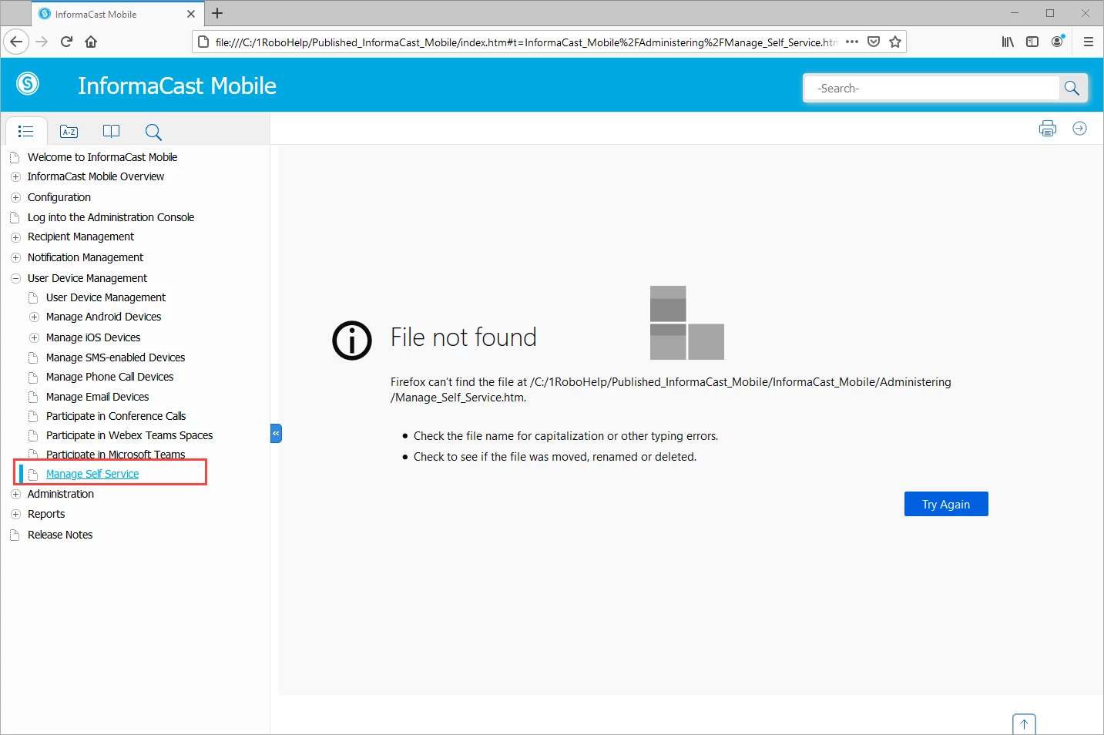
Task: Expand InformaCast Mobile Overview node
Action: (x=15, y=176)
